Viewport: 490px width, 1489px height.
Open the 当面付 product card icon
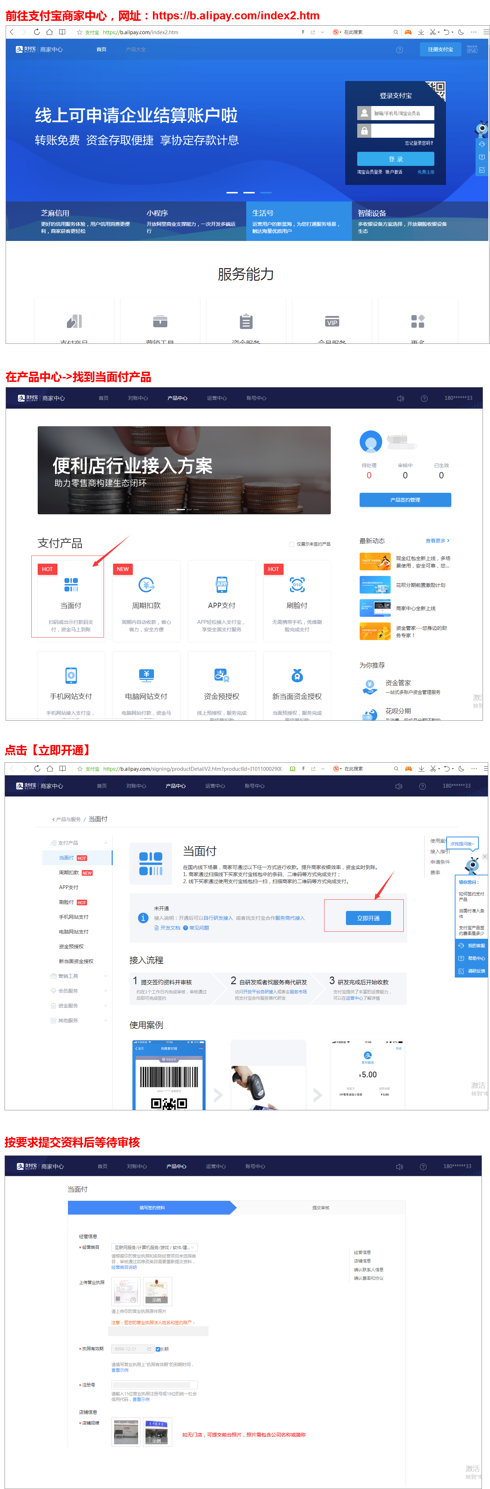click(x=71, y=584)
